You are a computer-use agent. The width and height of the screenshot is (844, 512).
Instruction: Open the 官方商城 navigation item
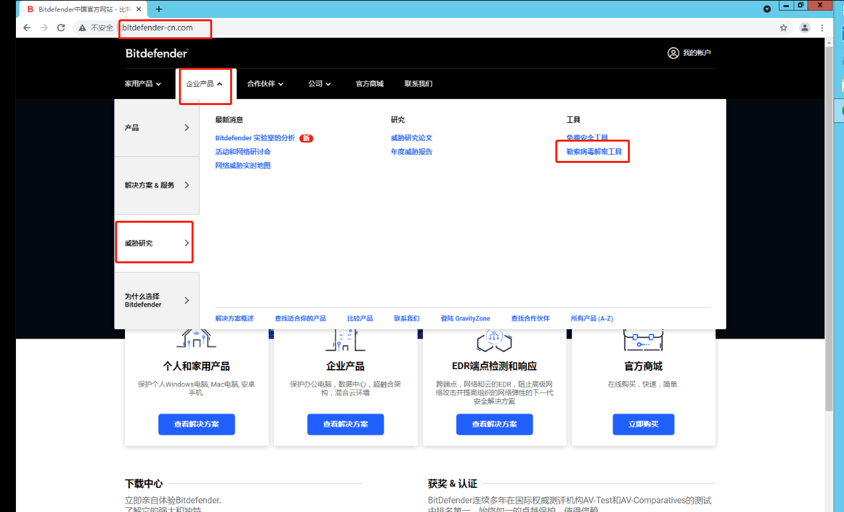(370, 84)
